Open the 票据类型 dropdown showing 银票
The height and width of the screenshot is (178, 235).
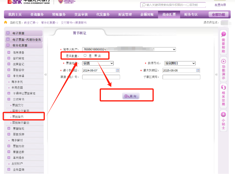point(98,63)
